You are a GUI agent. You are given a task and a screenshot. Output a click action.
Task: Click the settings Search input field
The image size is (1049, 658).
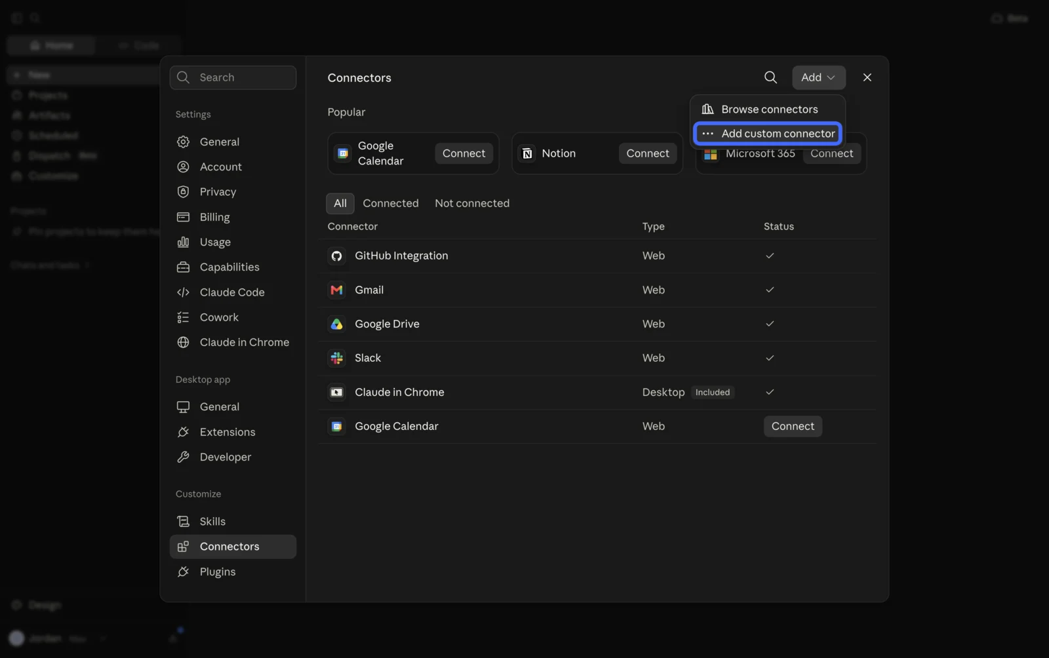[233, 77]
